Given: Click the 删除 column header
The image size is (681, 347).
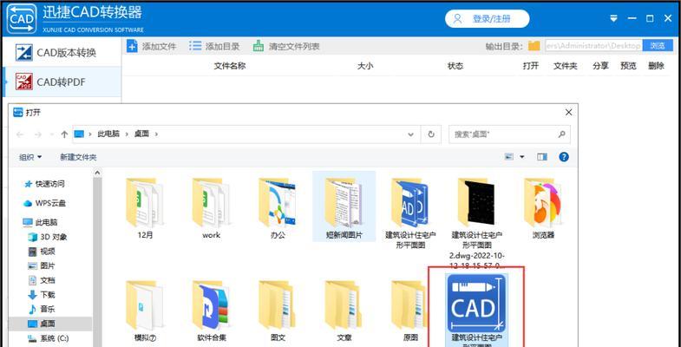Looking at the screenshot, I should pos(656,66).
